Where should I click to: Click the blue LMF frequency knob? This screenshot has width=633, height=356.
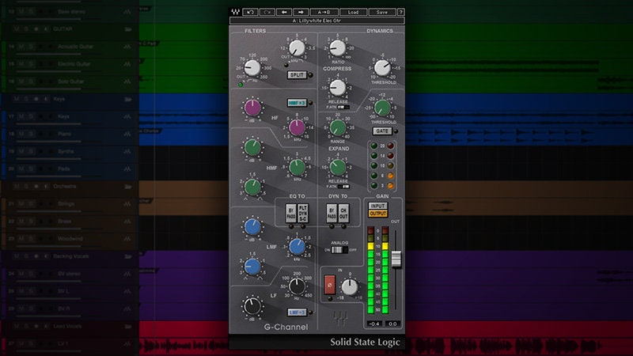[x=298, y=247]
